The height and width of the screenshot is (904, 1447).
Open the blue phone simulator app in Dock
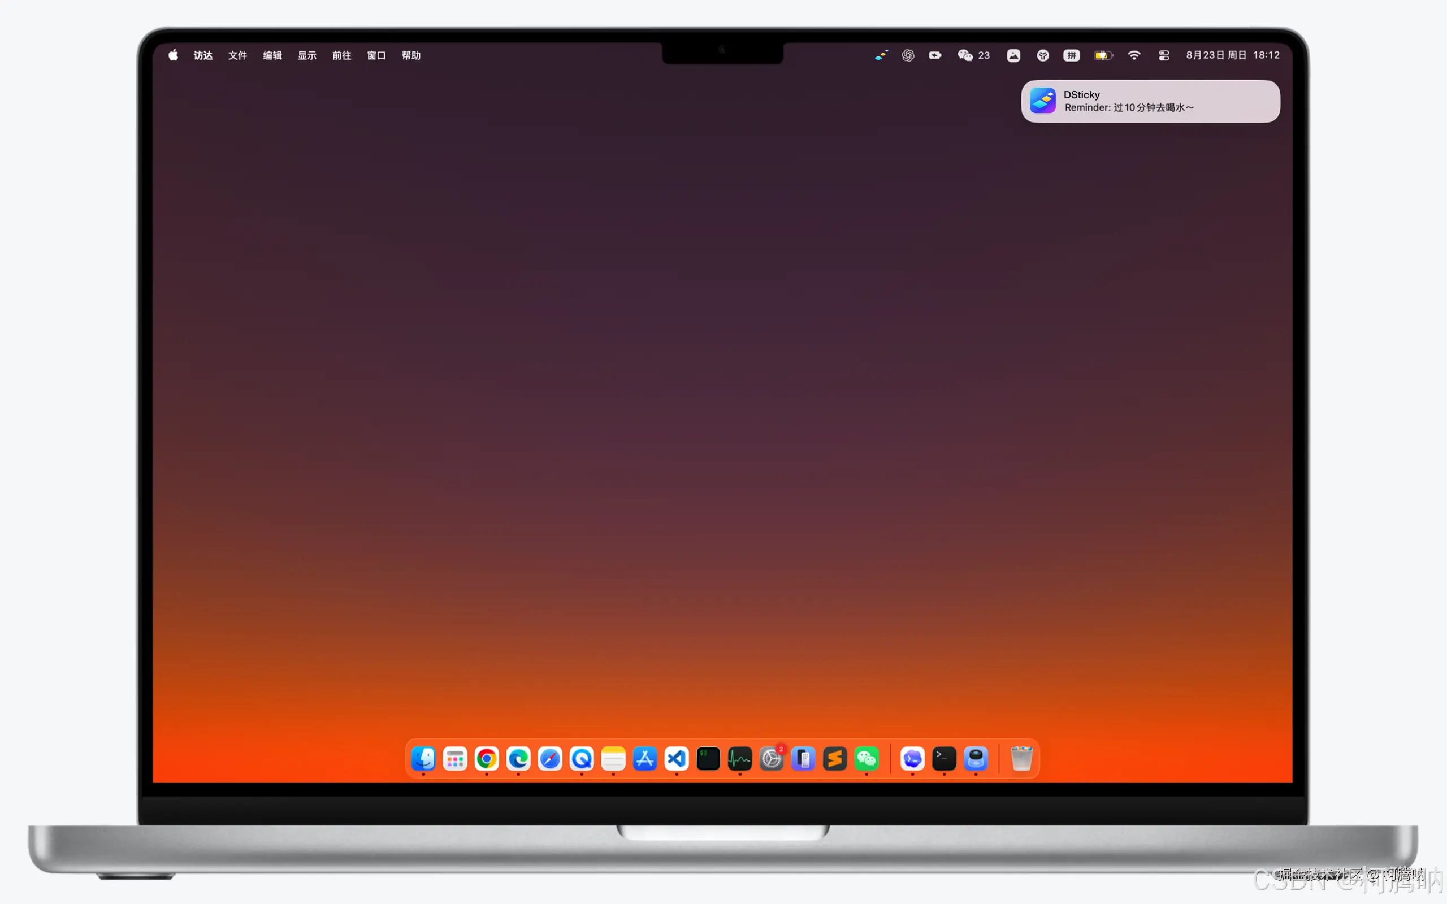coord(804,759)
